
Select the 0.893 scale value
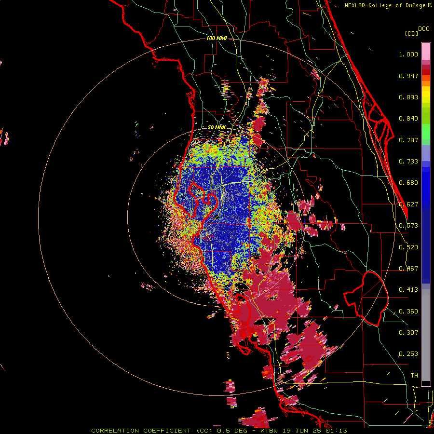click(x=408, y=97)
